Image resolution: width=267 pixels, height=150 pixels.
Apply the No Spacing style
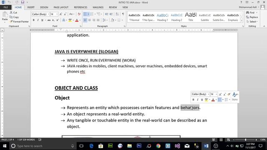pyautogui.click(x=149, y=17)
